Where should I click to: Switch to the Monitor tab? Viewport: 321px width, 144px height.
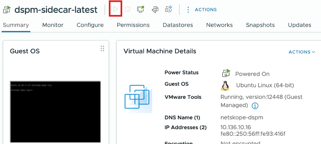(x=53, y=25)
